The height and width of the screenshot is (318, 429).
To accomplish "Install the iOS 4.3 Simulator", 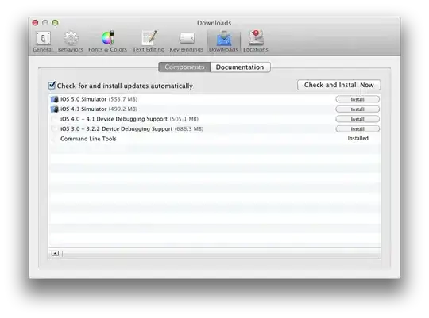I will pyautogui.click(x=357, y=109).
